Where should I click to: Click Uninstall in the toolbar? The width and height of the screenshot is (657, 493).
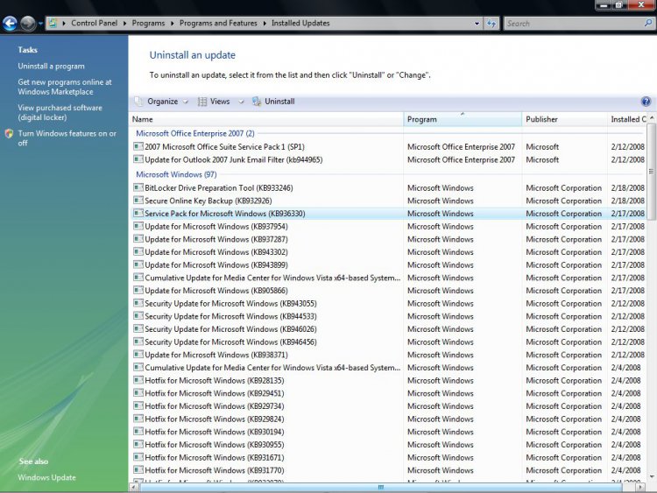(x=273, y=102)
